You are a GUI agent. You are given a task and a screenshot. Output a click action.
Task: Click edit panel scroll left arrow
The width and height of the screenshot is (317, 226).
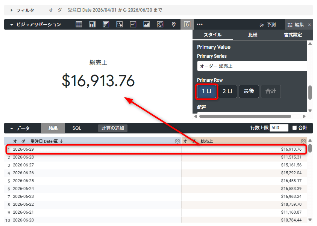tap(195, 117)
